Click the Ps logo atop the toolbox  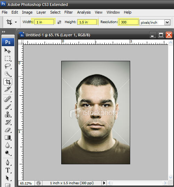(x=8, y=42)
